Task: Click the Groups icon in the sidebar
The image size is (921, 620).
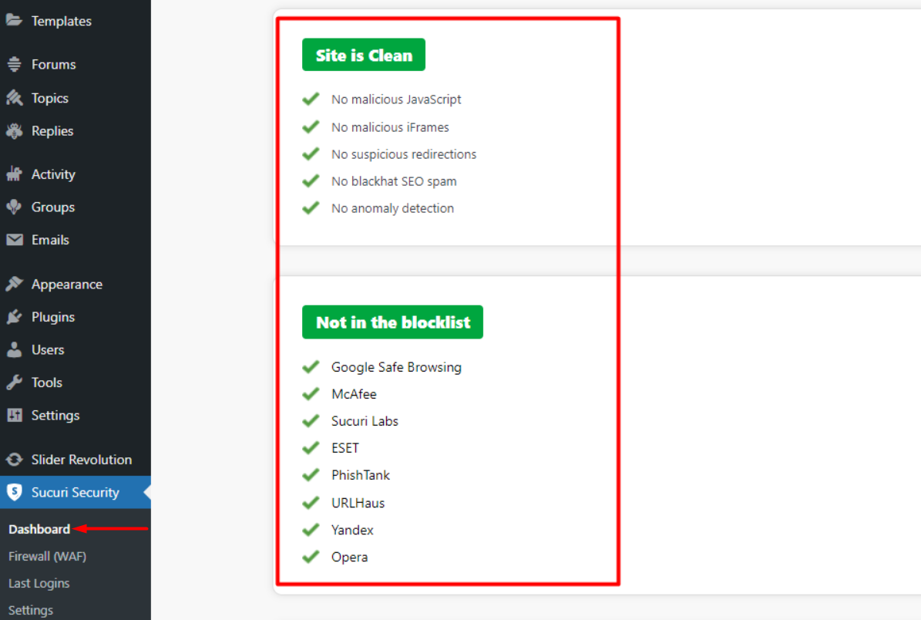Action: pyautogui.click(x=14, y=207)
